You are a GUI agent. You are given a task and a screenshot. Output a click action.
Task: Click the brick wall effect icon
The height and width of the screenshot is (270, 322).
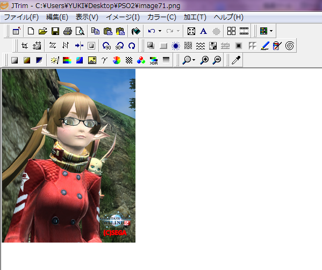click(225, 46)
